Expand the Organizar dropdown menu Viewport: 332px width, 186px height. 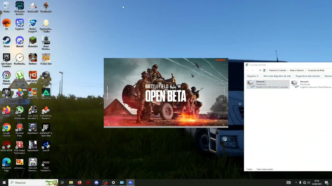tap(253, 76)
